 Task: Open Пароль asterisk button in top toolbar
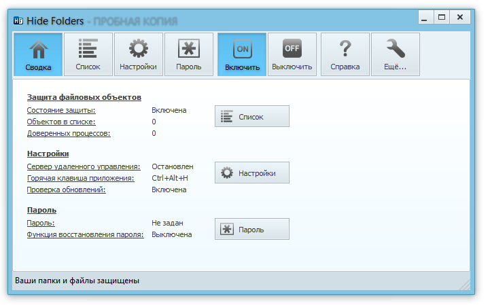189,54
